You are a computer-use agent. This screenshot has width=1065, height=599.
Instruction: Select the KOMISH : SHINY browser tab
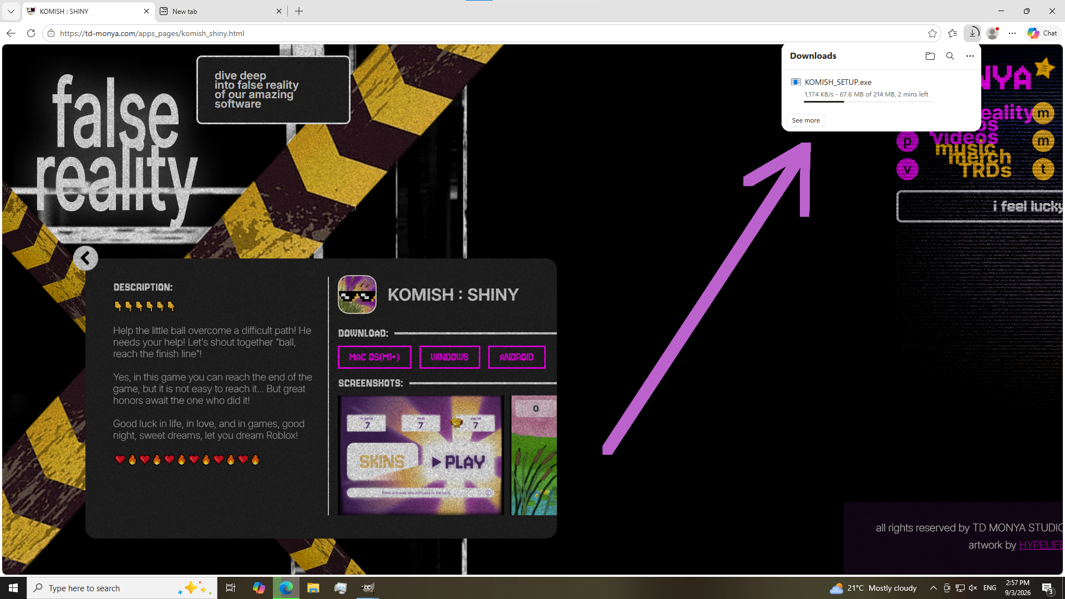click(x=89, y=11)
